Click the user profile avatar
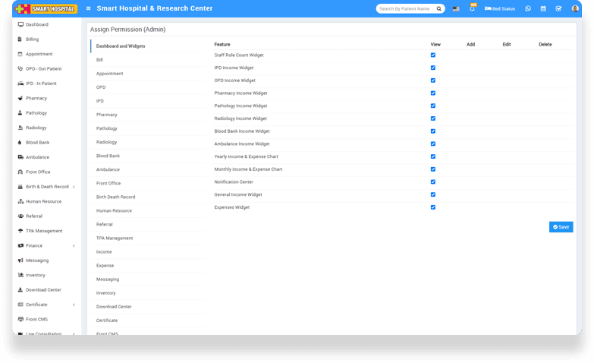The width and height of the screenshot is (594, 363). [575, 8]
